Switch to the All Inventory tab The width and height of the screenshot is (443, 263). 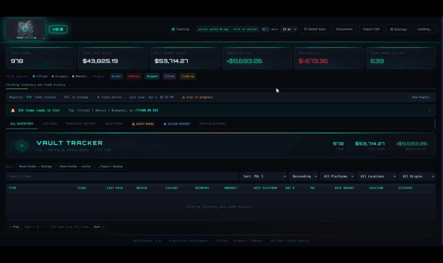pyautogui.click(x=22, y=124)
